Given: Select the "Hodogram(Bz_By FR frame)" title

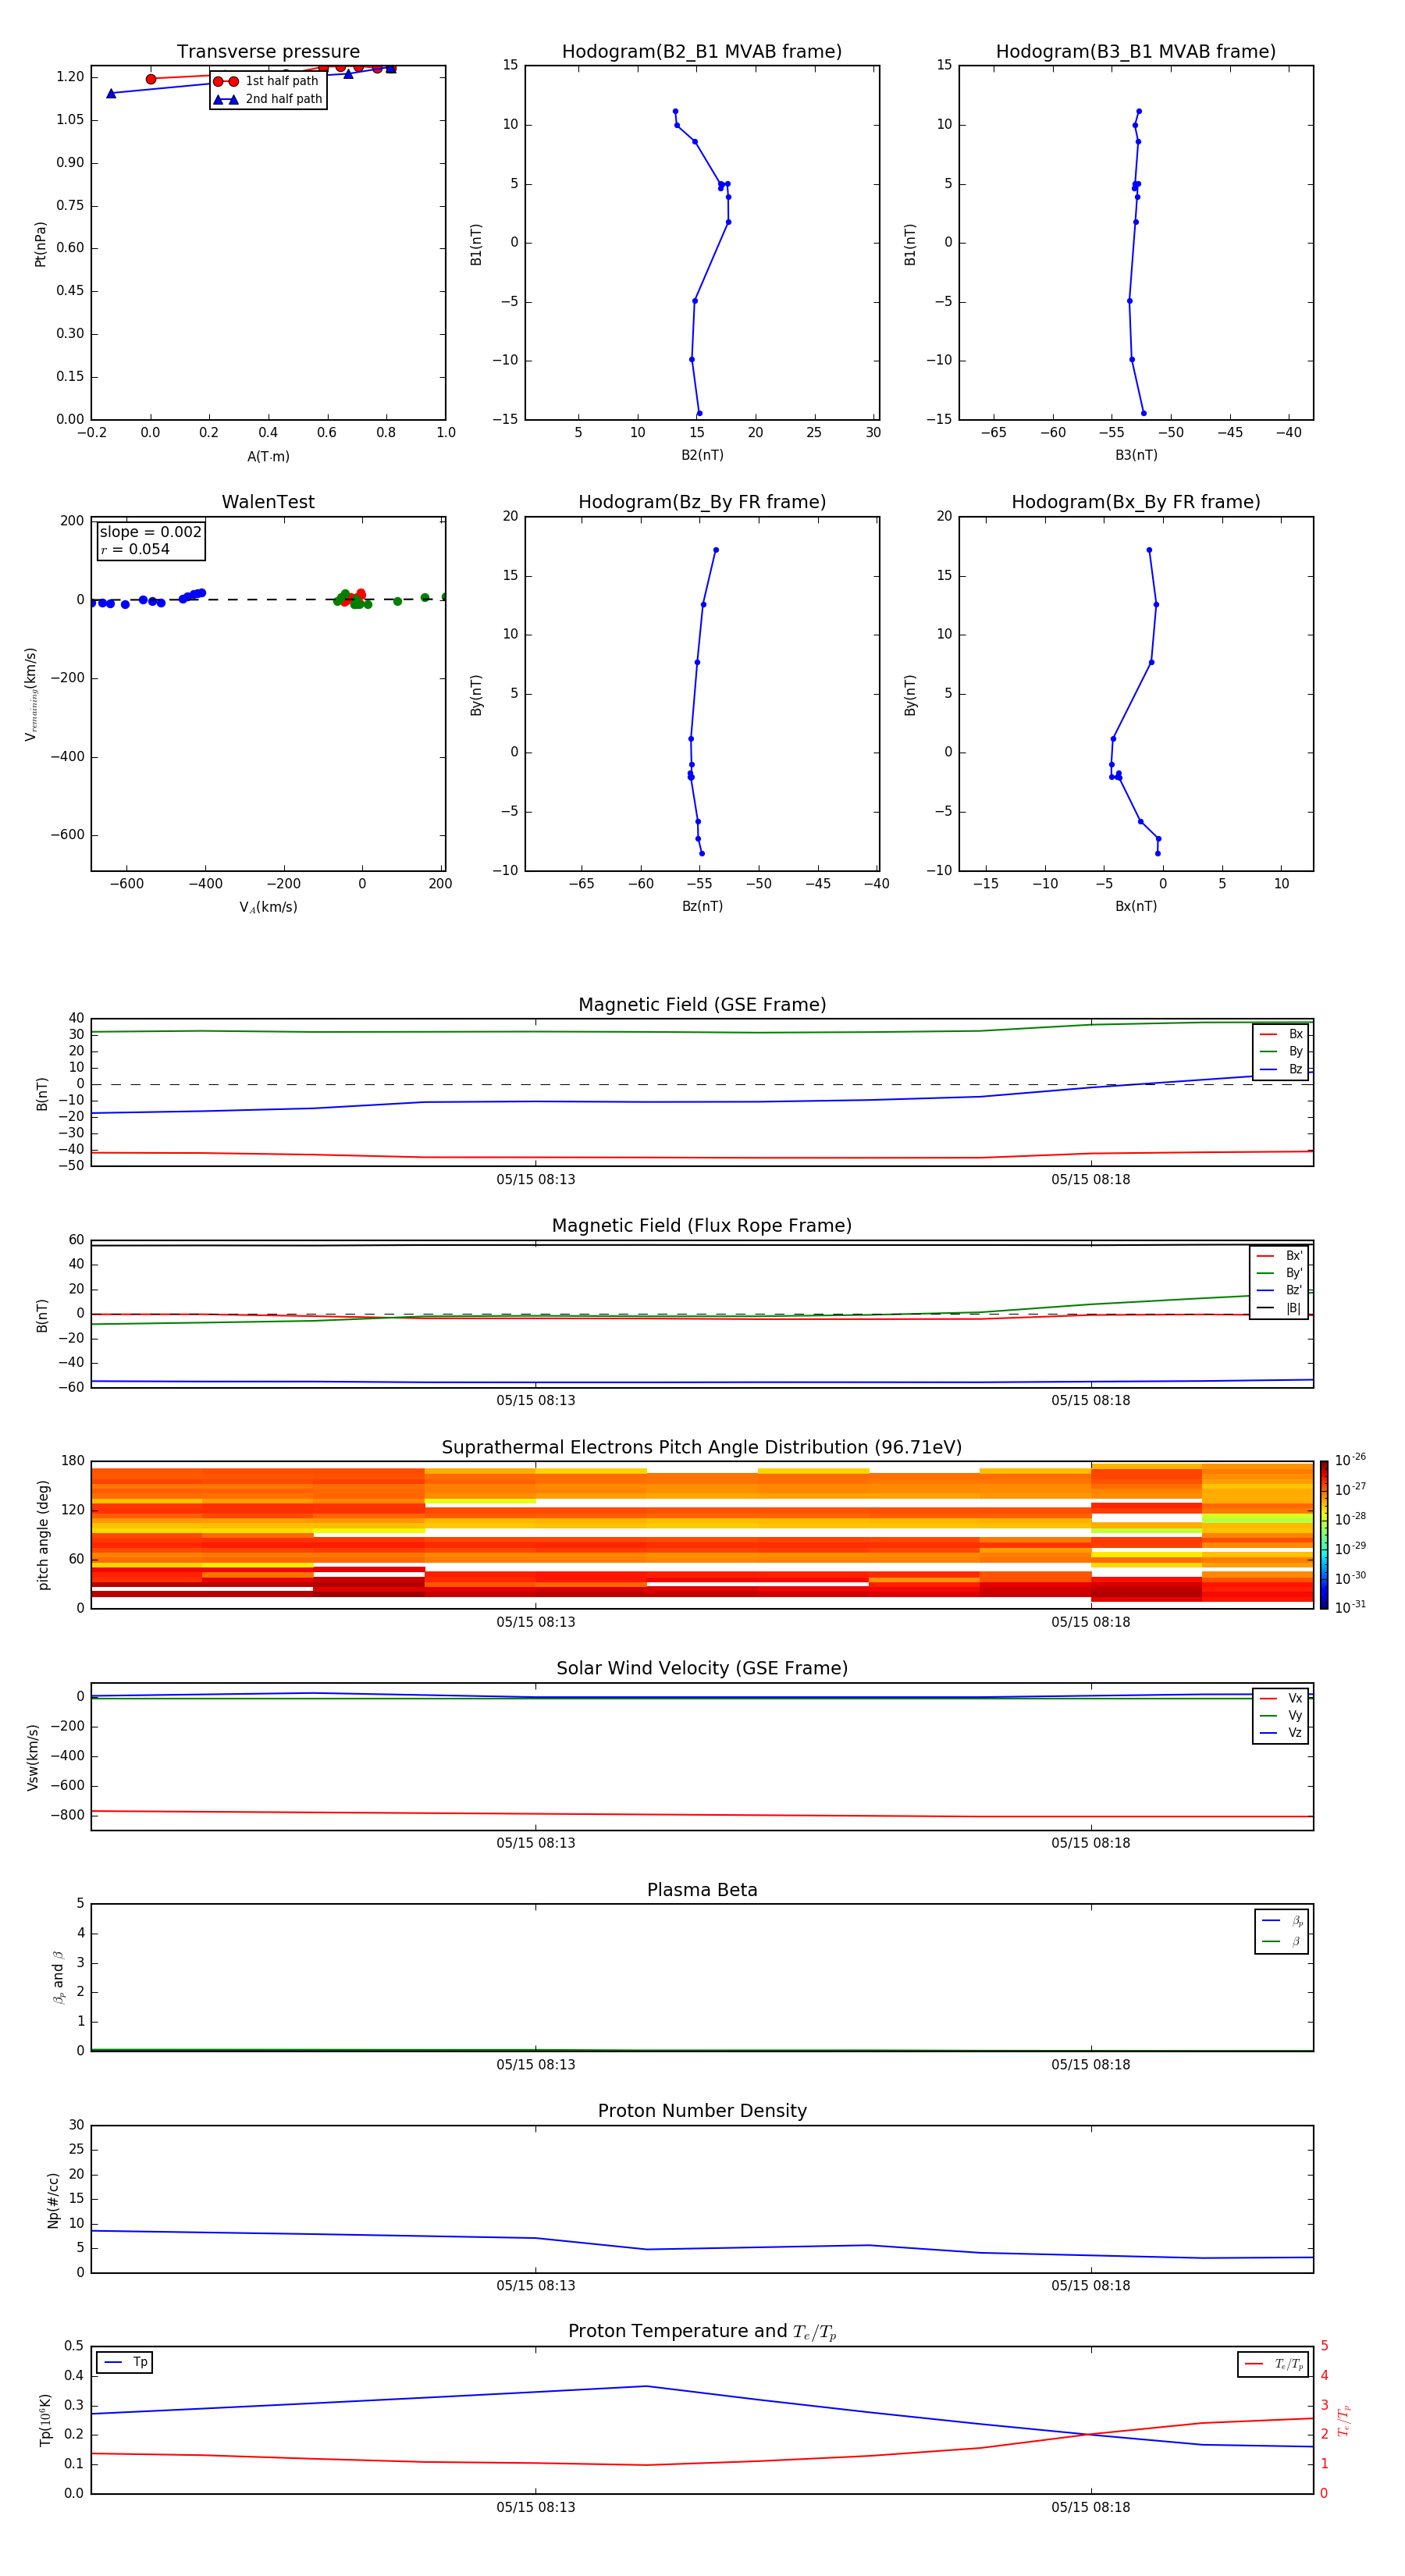Looking at the screenshot, I should tap(702, 502).
